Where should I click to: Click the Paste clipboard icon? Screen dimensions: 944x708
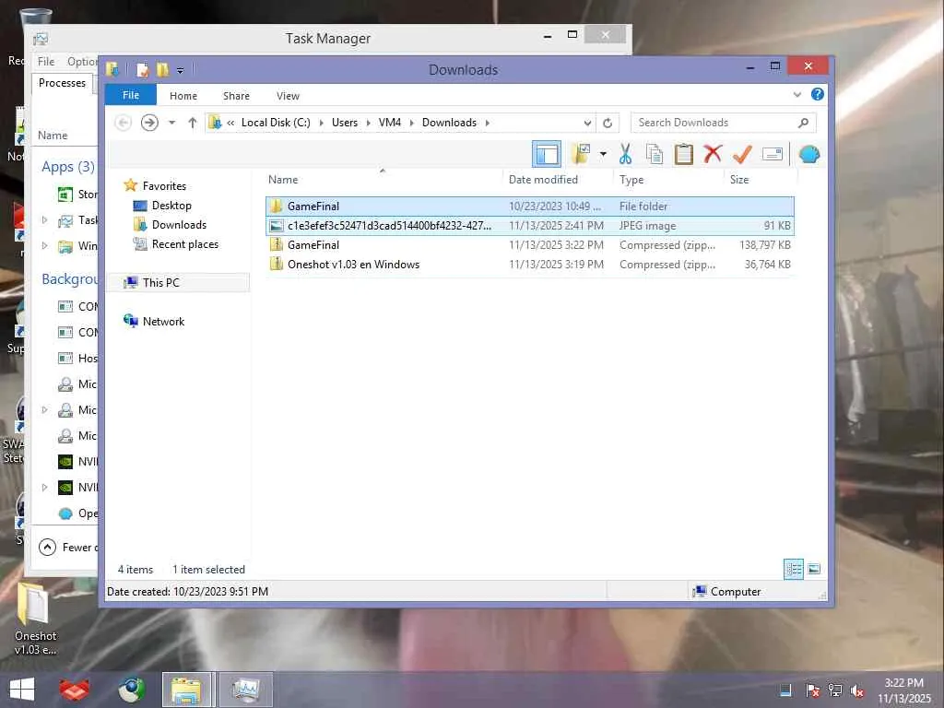point(683,154)
